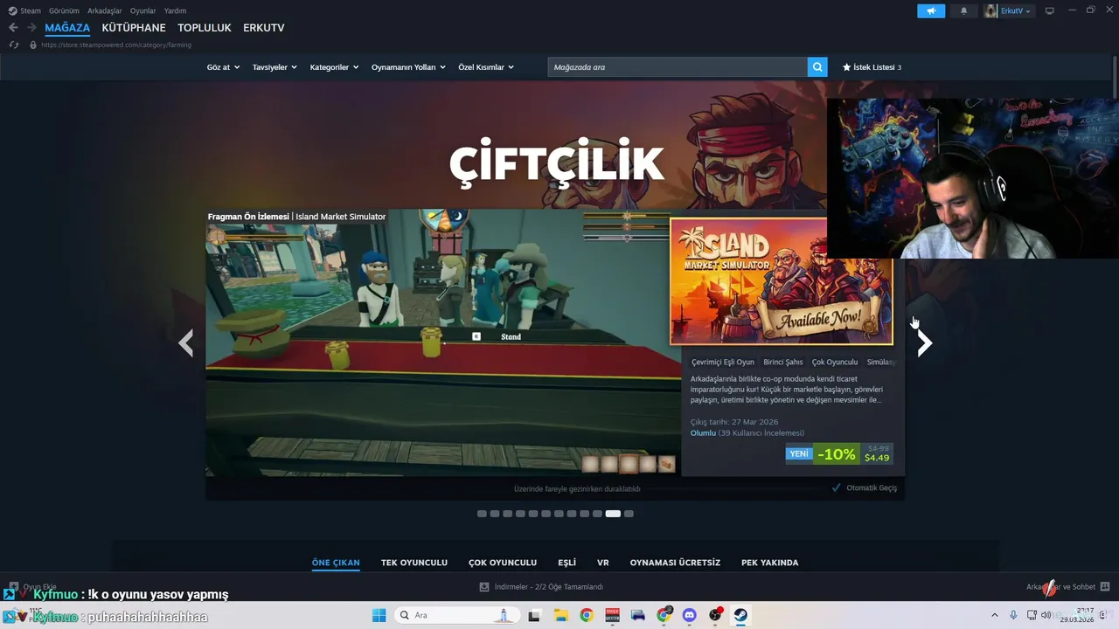Go forward with the right arrow navigation icon
This screenshot has height=629, width=1119.
(31, 28)
